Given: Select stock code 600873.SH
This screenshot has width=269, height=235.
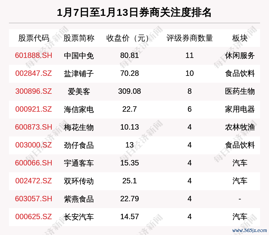Looking at the screenshot, I should click(x=33, y=127).
